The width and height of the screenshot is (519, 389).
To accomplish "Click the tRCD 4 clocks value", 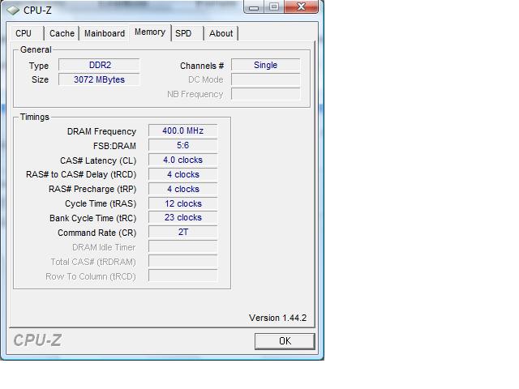I will (183, 174).
